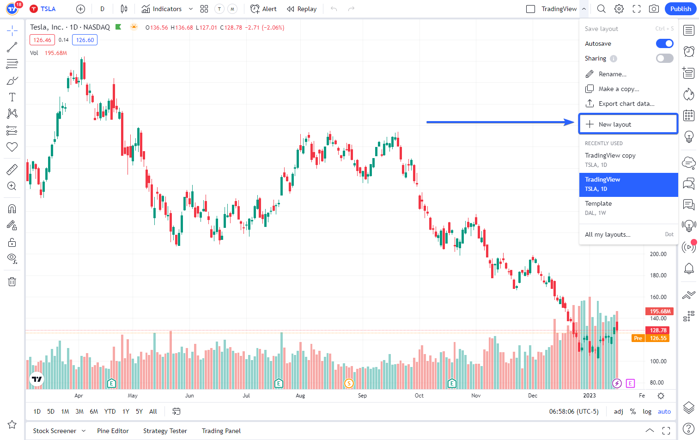Viewport: 699px width, 440px height.
Task: Open the object tree layers icon
Action: [x=689, y=407]
